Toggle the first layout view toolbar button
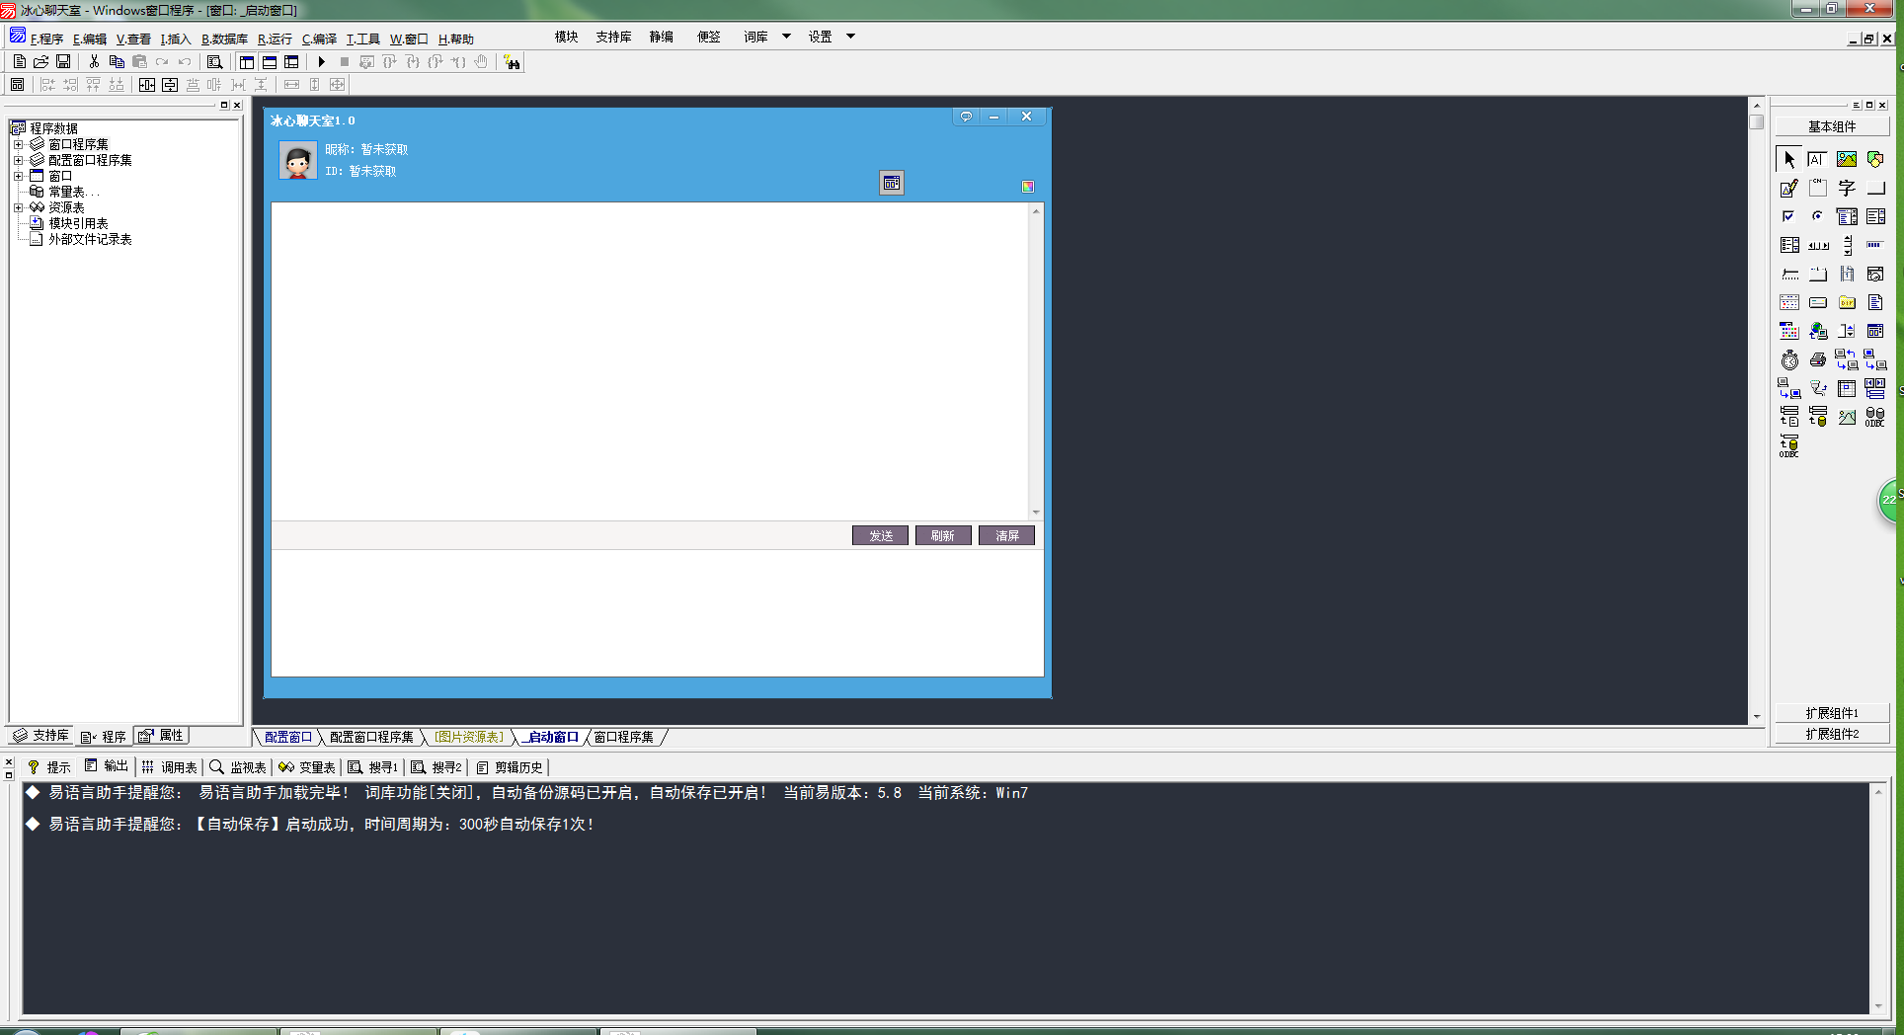1904x1035 pixels. (x=247, y=62)
